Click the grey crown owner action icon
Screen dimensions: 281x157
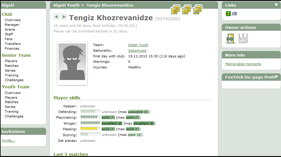point(243,38)
